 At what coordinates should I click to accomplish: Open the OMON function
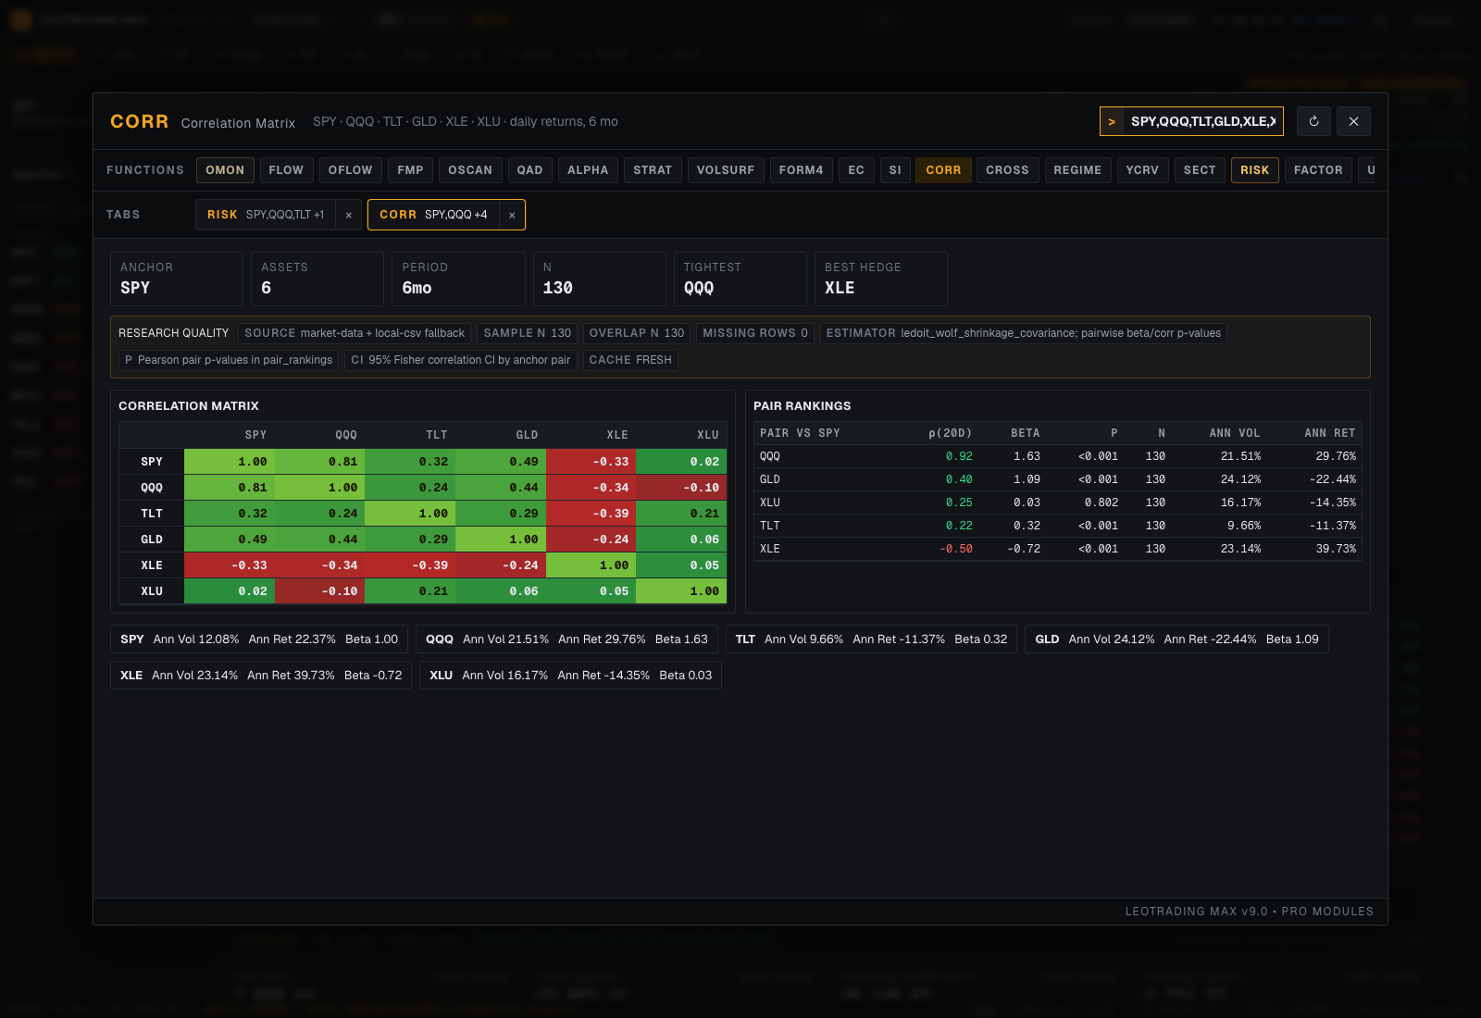pos(225,170)
